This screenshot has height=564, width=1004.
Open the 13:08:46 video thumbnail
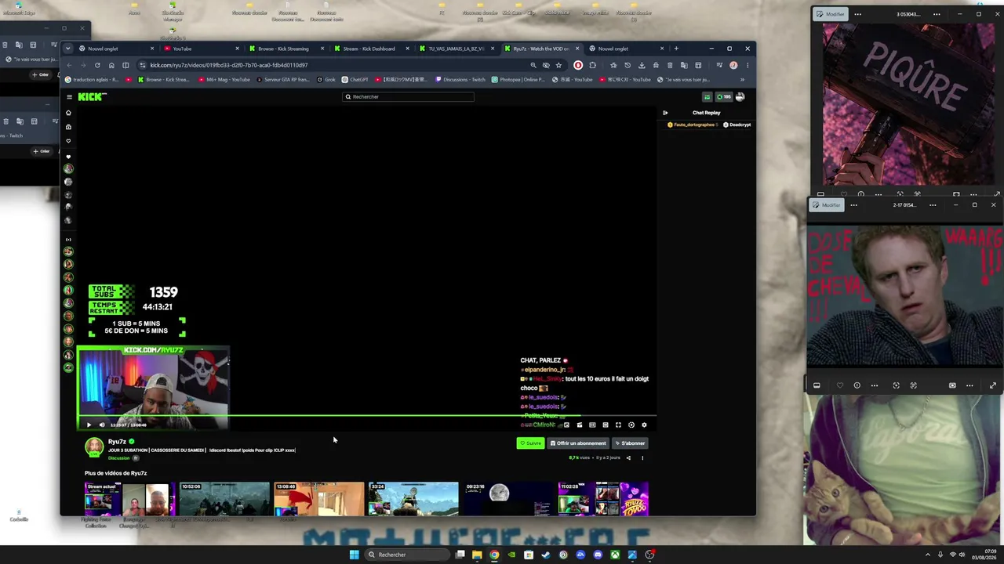pos(318,499)
